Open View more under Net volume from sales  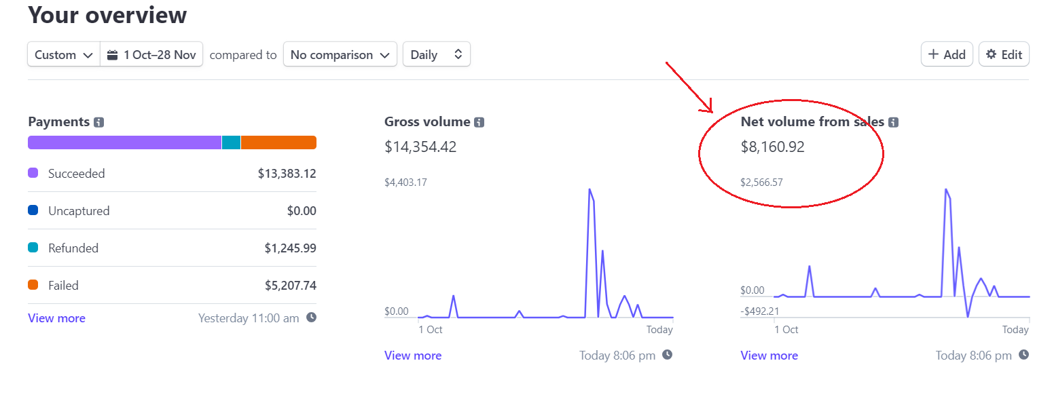click(x=769, y=356)
